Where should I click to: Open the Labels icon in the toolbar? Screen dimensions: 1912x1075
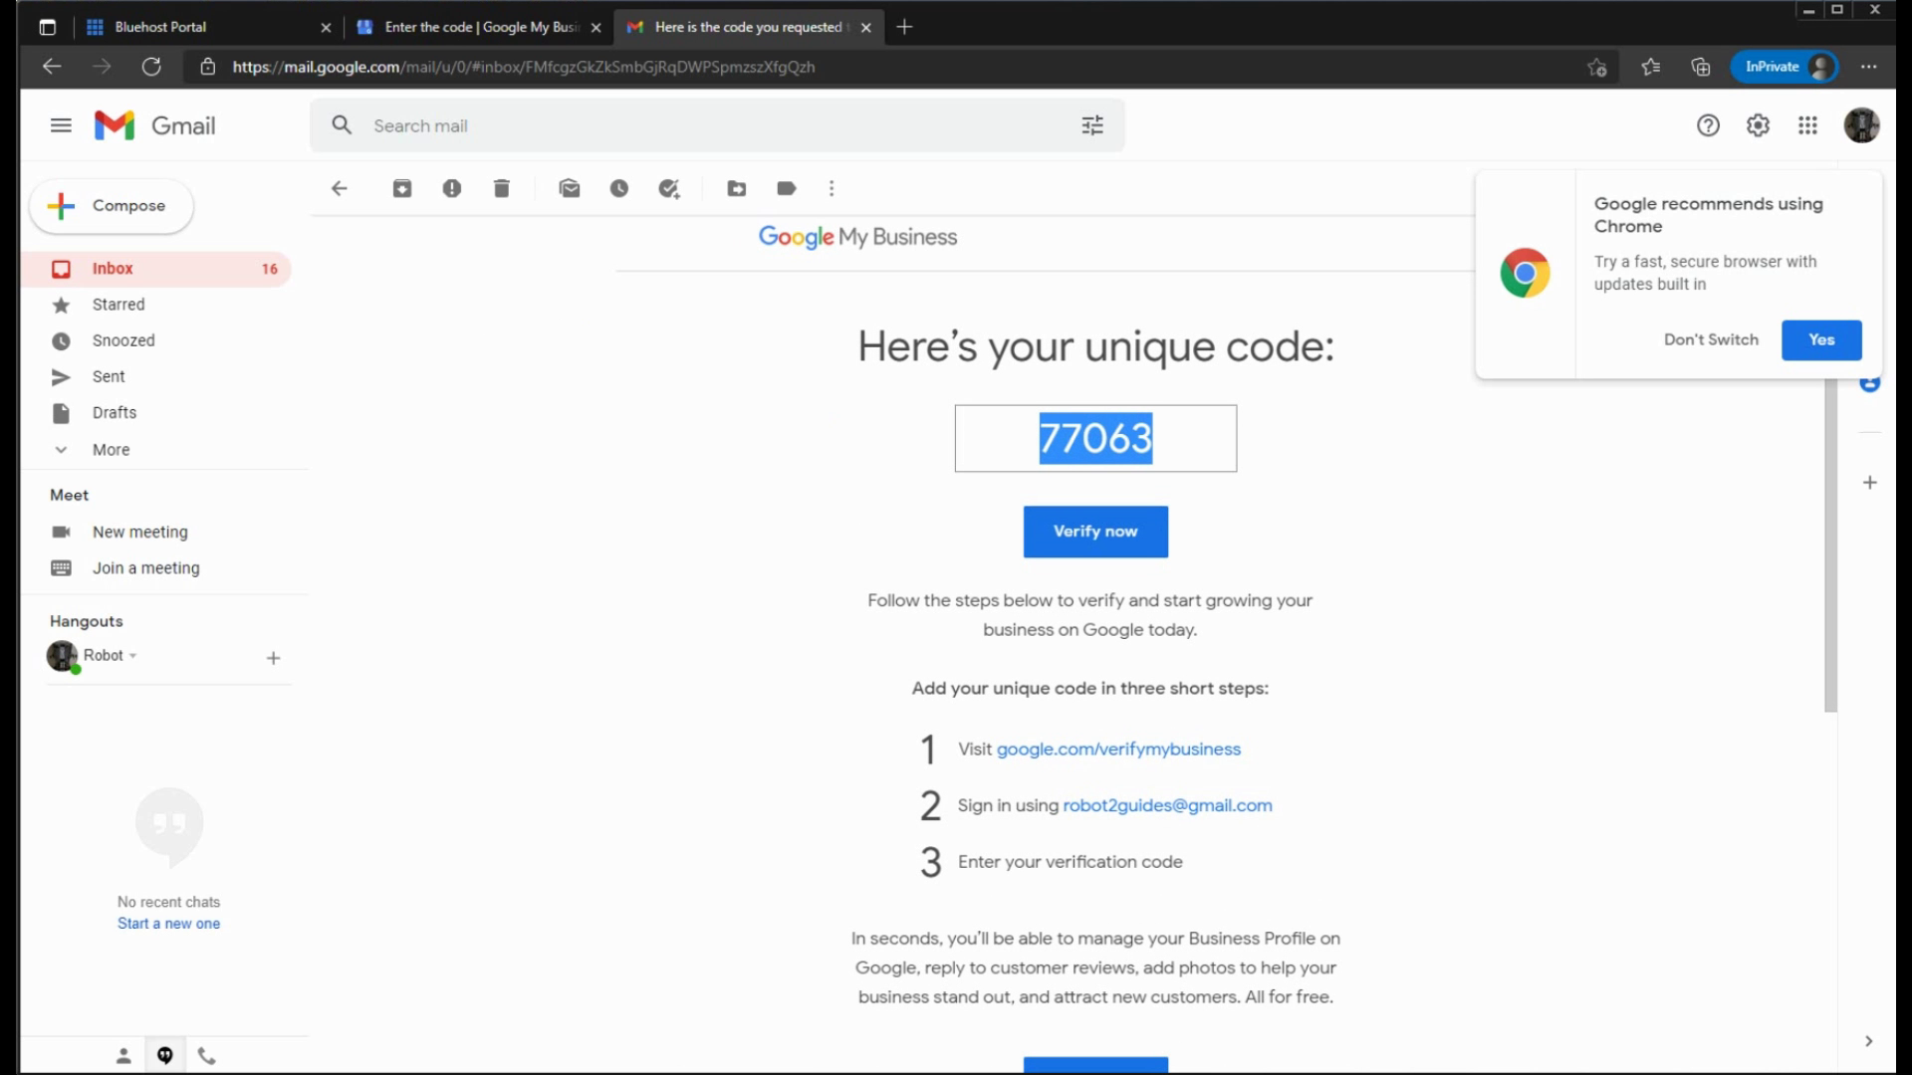pyautogui.click(x=786, y=188)
